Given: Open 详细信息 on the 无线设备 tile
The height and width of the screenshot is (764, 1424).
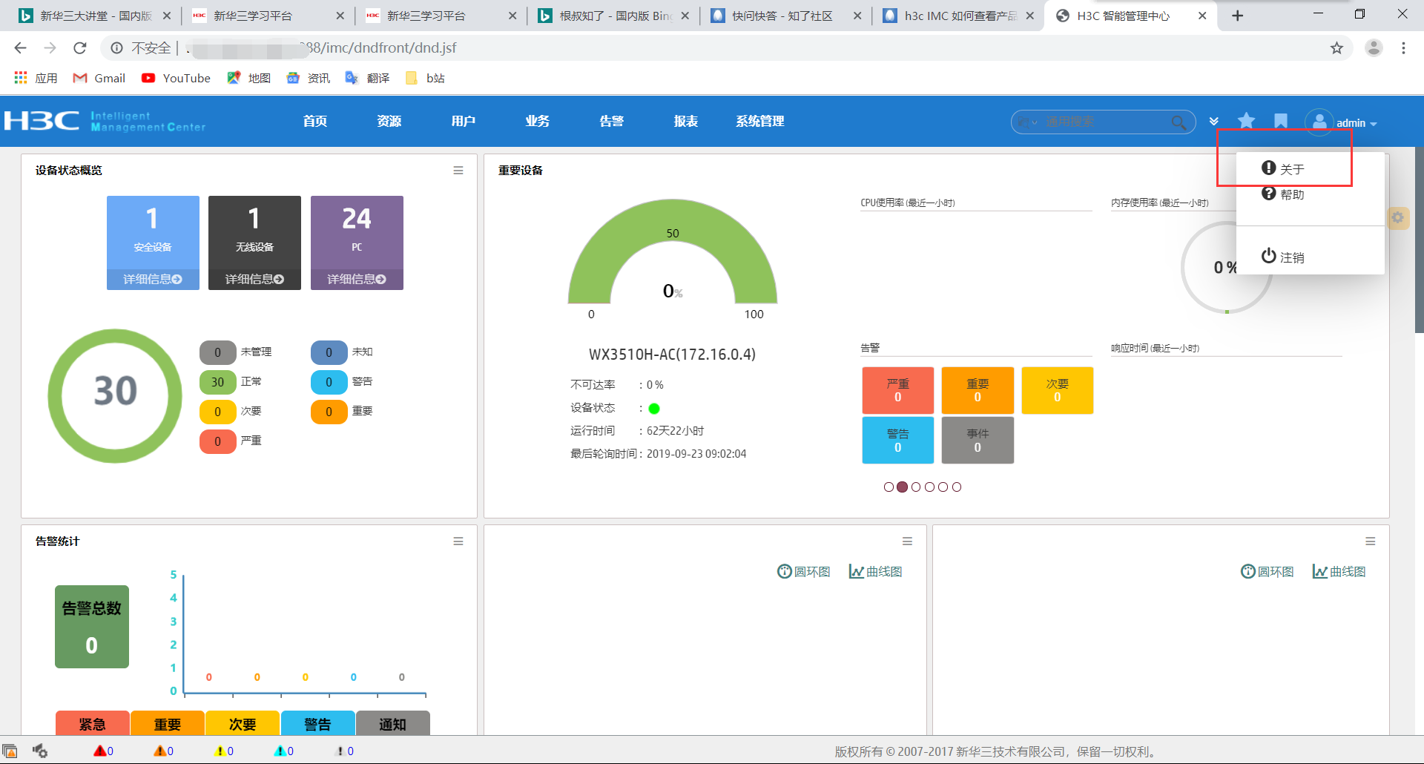Looking at the screenshot, I should tap(254, 279).
